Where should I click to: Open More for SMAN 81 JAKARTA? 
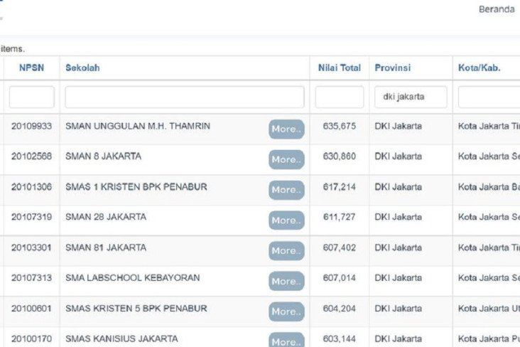286,251
